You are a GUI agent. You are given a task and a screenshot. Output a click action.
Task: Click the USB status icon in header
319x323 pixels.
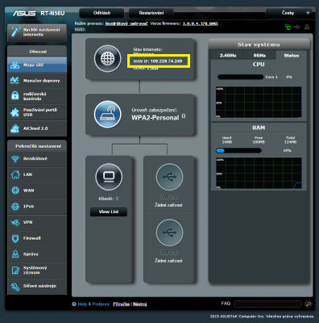point(297,27)
